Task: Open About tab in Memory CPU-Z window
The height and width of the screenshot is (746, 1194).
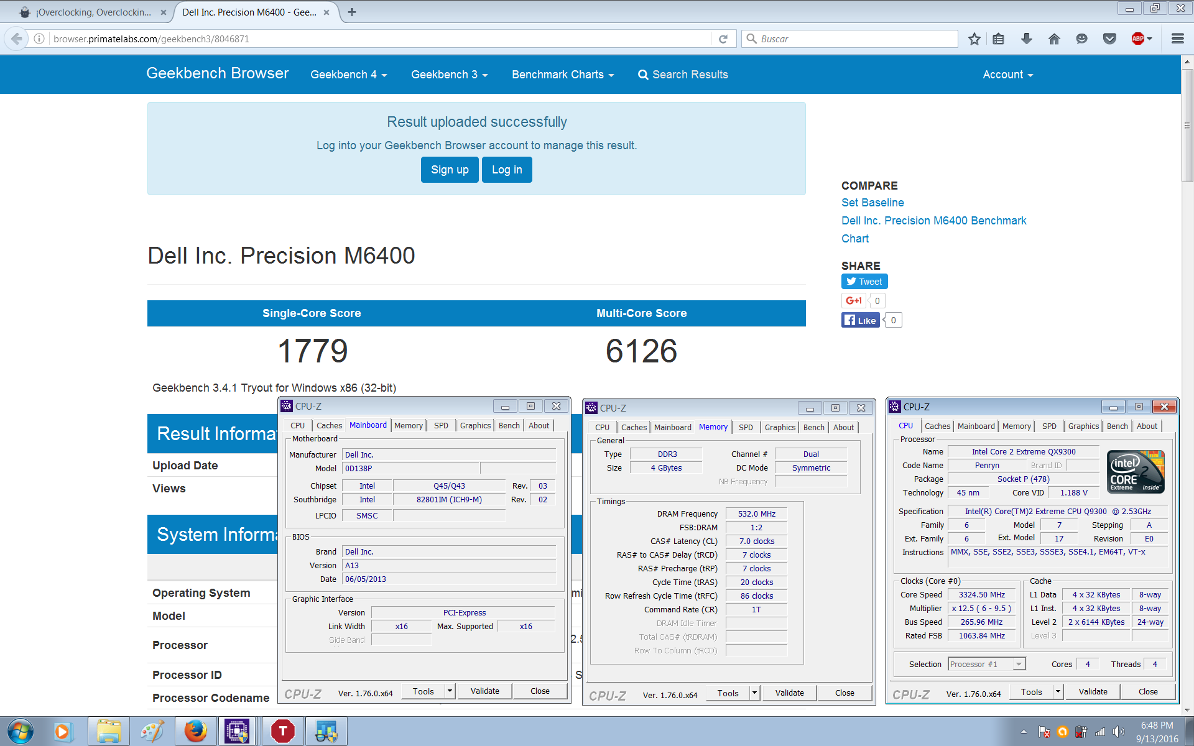Action: pos(843,427)
